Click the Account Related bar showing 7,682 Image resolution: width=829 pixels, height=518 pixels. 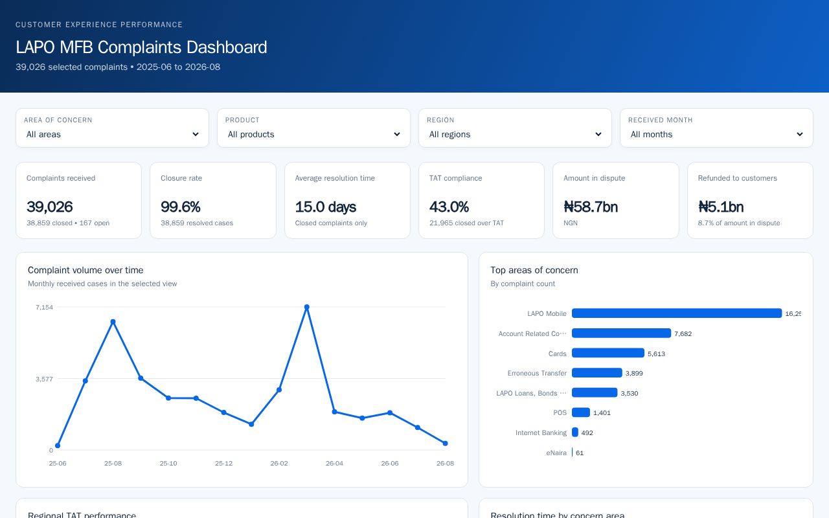click(x=621, y=333)
